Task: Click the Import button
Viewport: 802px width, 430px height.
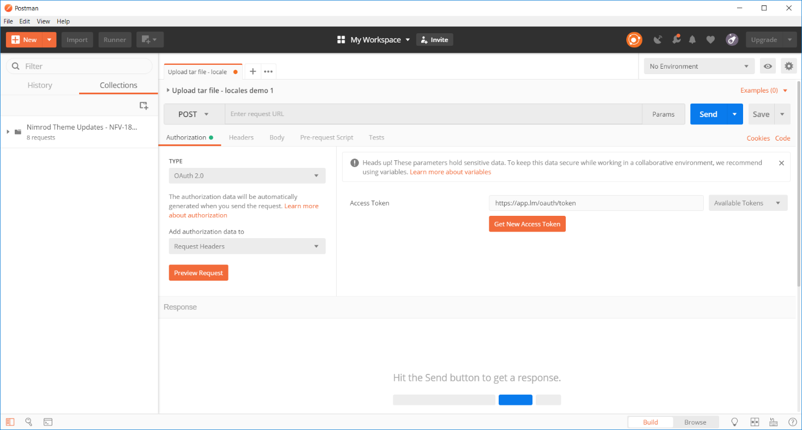Action: [77, 40]
